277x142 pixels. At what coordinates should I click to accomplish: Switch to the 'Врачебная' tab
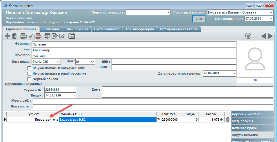click(x=51, y=29)
